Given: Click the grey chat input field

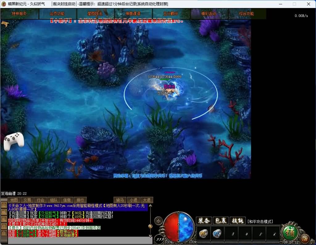Looking at the screenshot, I should click(80, 240).
